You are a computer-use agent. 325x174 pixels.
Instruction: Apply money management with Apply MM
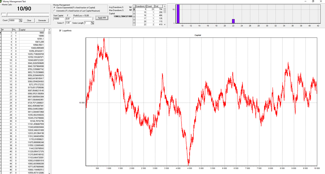point(102,18)
